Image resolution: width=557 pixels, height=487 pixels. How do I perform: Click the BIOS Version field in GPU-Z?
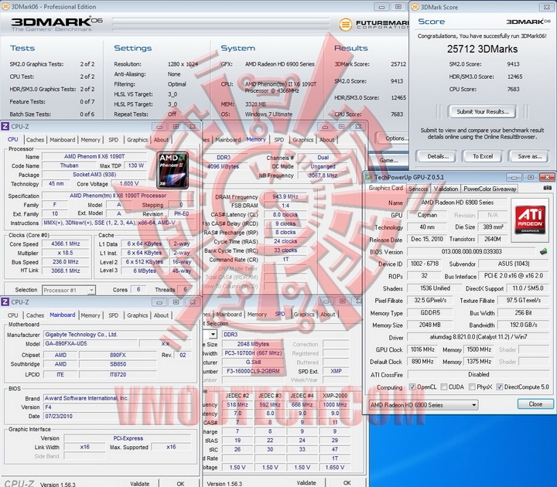471,252
